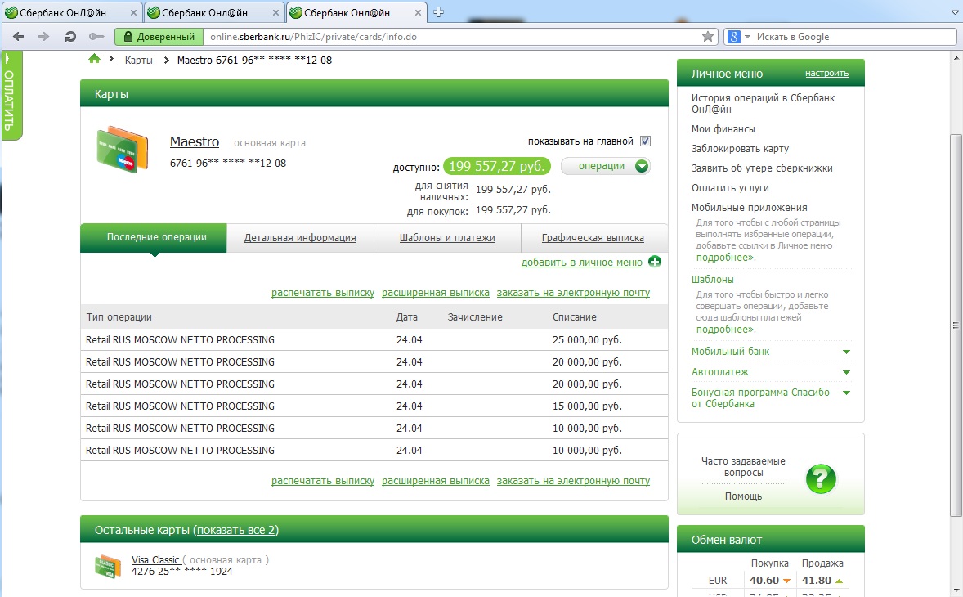Click the green Доверенный security badge
963x597 pixels.
click(x=159, y=37)
